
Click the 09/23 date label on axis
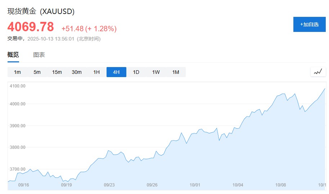click(x=109, y=185)
